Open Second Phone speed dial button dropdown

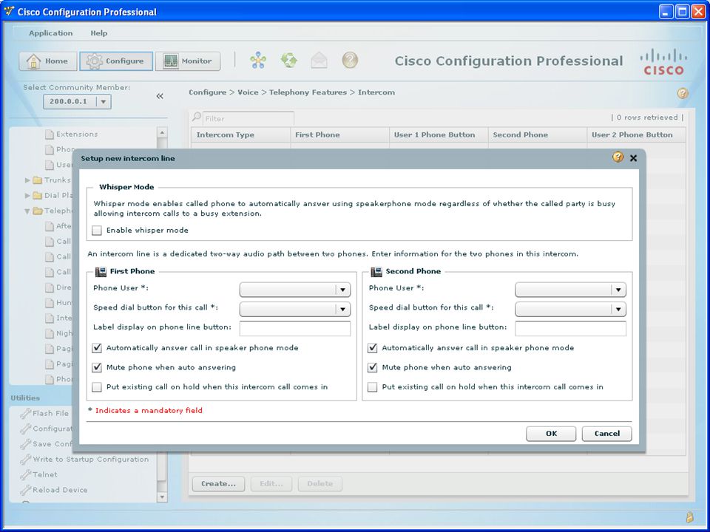tap(570, 309)
